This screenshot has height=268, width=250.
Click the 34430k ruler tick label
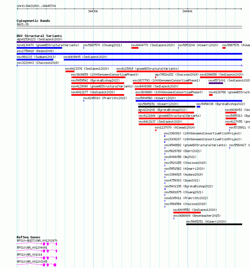(x=93, y=11)
